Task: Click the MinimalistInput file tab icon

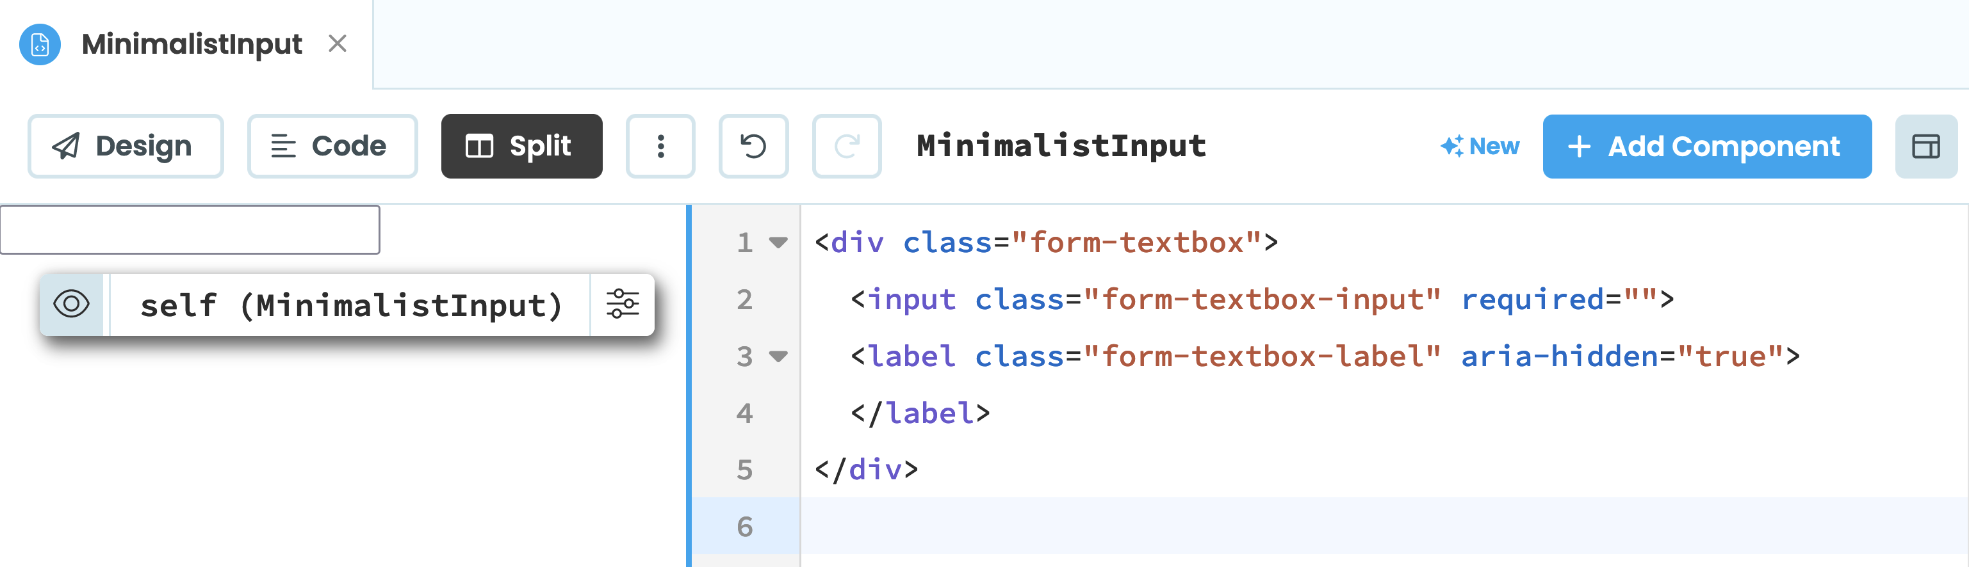Action: pyautogui.click(x=40, y=44)
